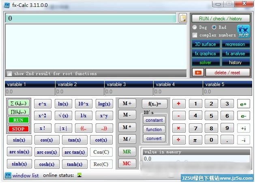Click the paste clipboard icon beside display

point(182,18)
